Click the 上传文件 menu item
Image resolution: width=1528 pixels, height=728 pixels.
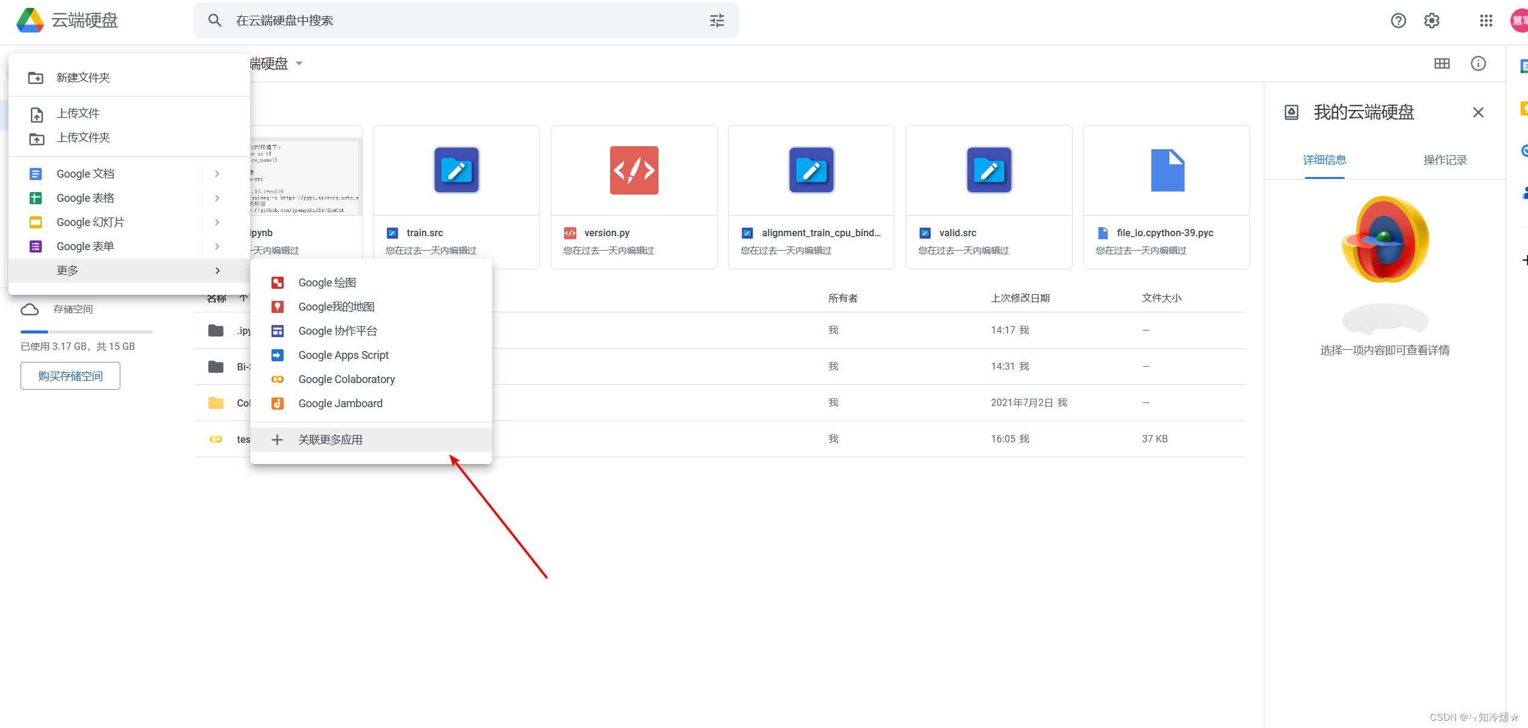[78, 113]
